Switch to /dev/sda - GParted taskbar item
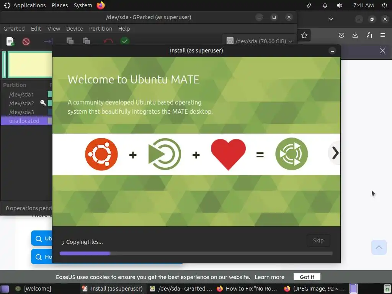Image resolution: width=392 pixels, height=294 pixels. click(181, 289)
